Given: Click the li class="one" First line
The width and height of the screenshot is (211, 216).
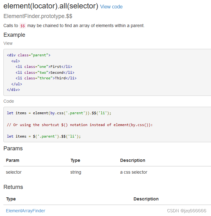Looking at the screenshot, I should click(44, 67).
